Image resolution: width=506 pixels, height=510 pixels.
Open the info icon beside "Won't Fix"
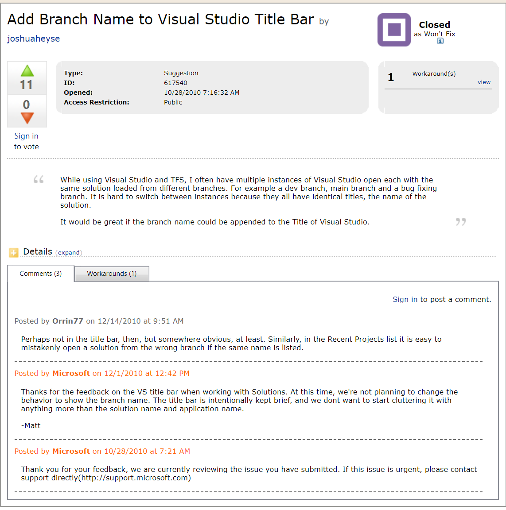click(440, 41)
